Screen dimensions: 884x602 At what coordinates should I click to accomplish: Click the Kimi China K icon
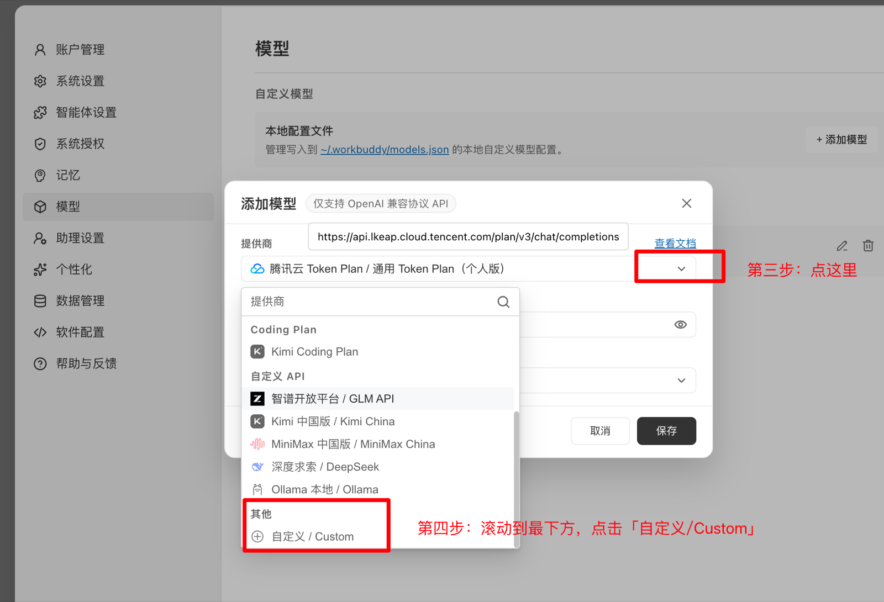coord(257,421)
